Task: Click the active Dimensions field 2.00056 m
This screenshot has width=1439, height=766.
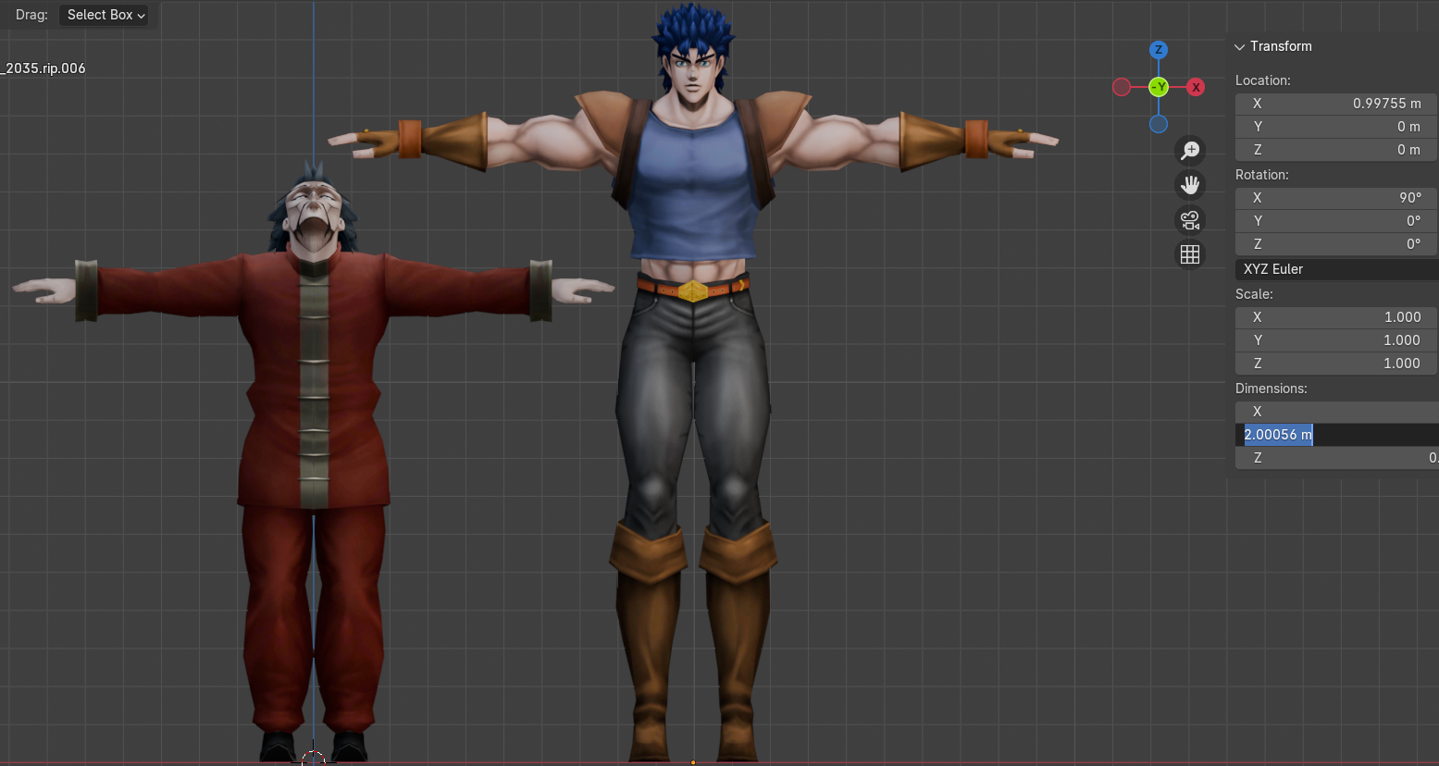Action: click(1336, 435)
